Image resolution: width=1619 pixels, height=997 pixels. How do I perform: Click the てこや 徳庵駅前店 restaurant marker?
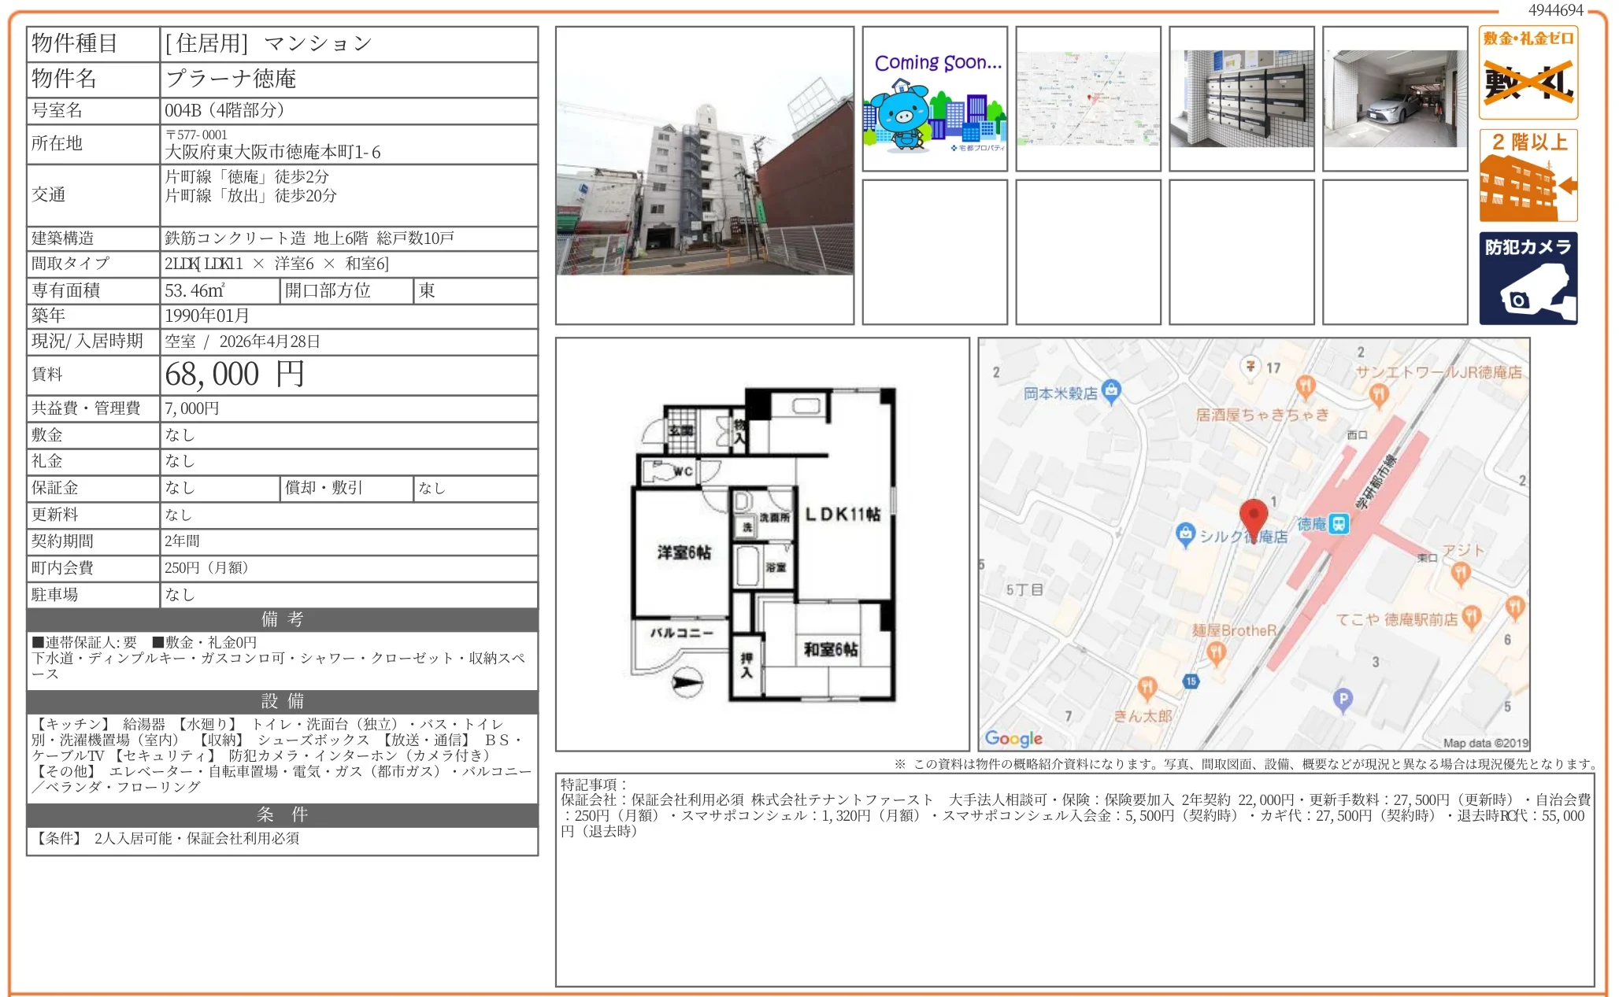click(1471, 618)
